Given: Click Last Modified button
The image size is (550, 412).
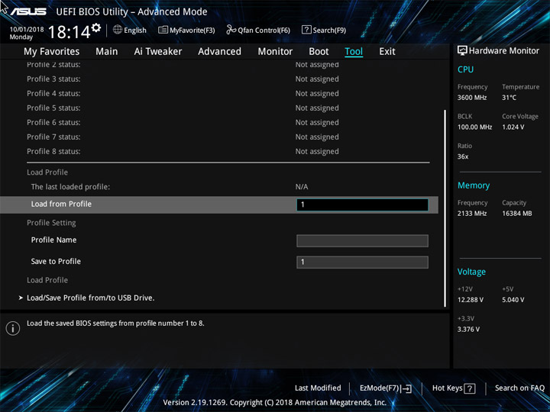Looking at the screenshot, I should coord(318,388).
